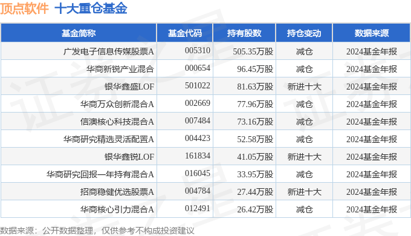Click fund code 012491
The width and height of the screenshot is (411, 236).
point(198,208)
